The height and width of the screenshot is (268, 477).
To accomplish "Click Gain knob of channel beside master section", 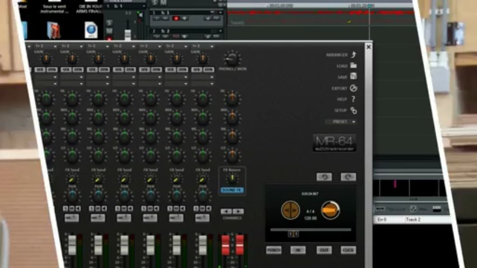I will tap(203, 59).
